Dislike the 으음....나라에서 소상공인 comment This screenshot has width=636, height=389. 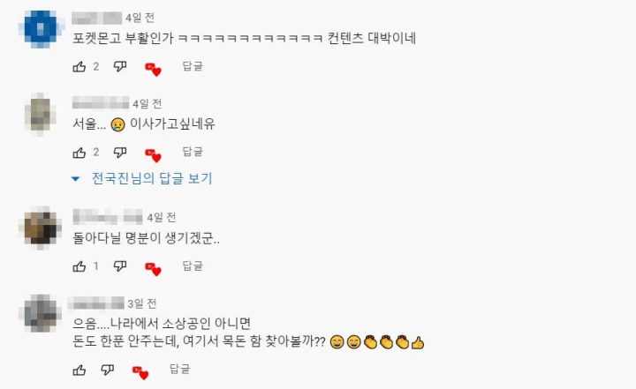pos(107,370)
